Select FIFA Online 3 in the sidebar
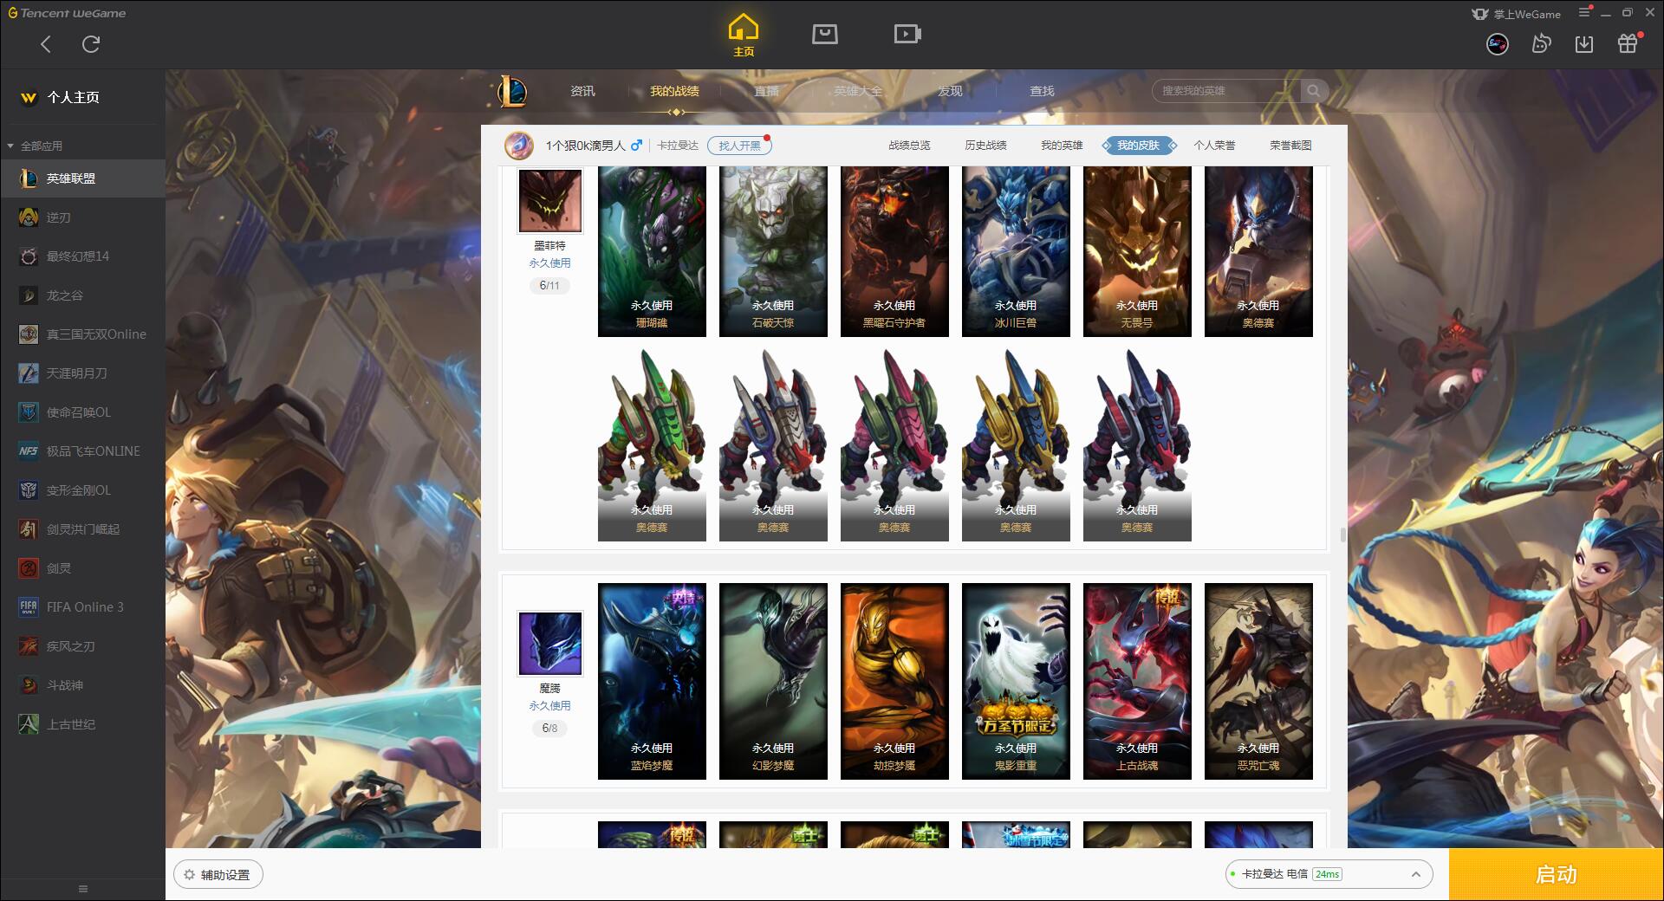The height and width of the screenshot is (901, 1664). 82,607
